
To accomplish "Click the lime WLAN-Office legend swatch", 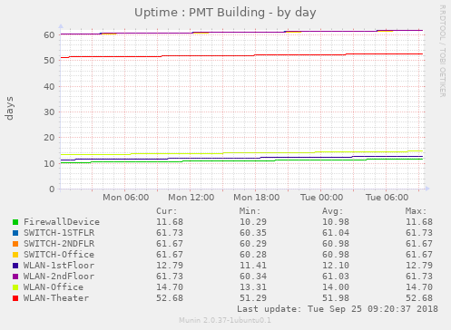I will 15,287.
